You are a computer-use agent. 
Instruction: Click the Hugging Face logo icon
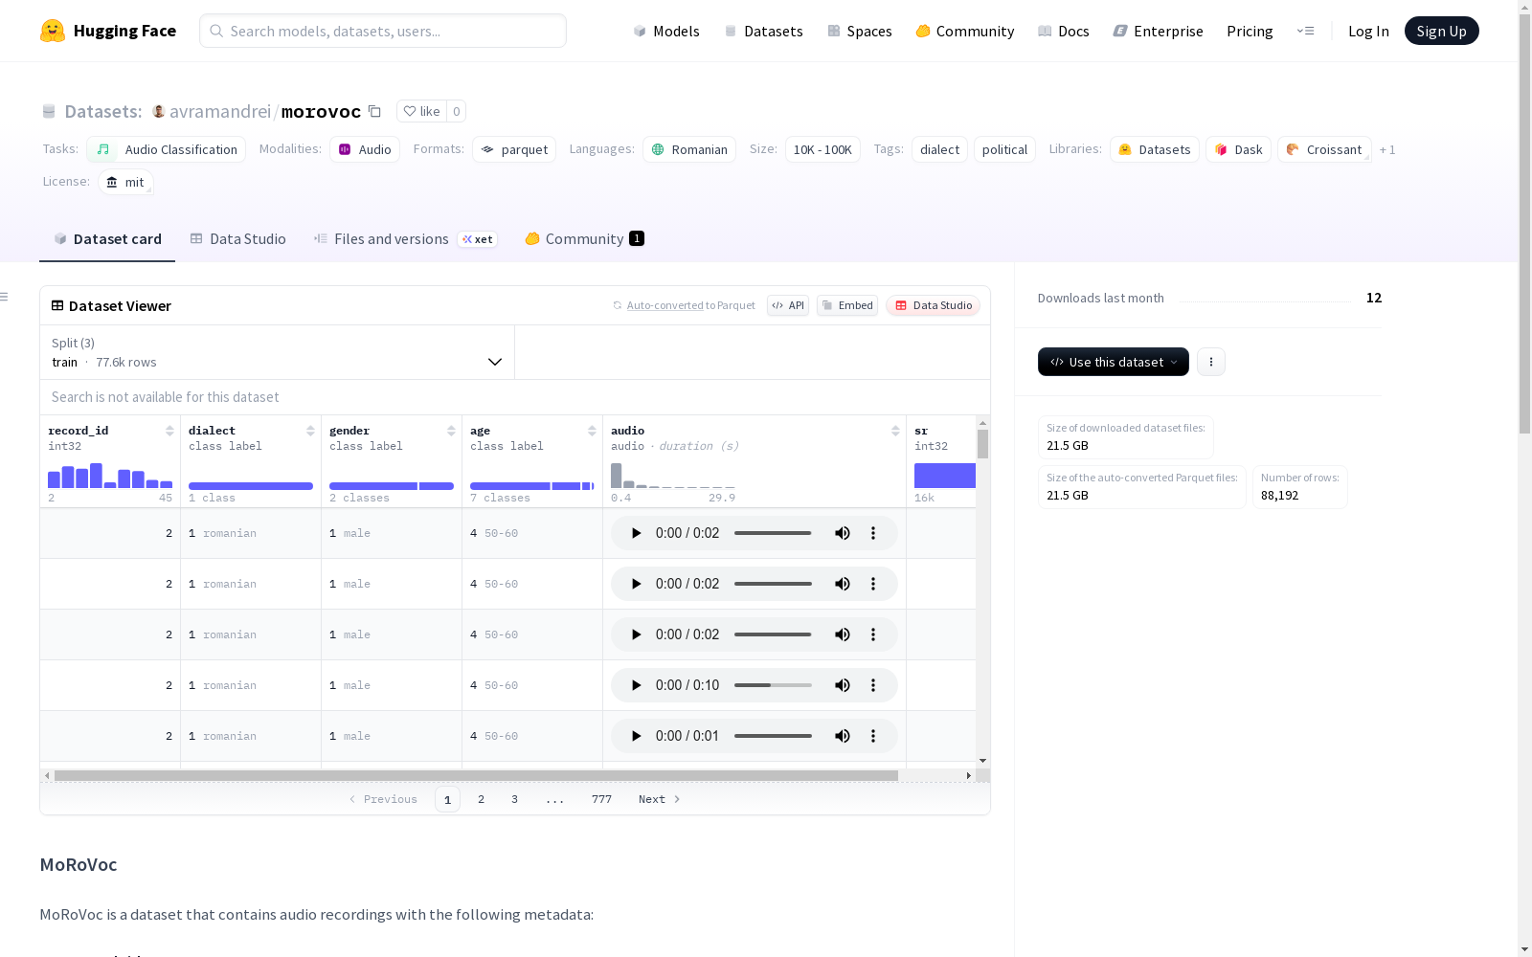[x=53, y=31]
